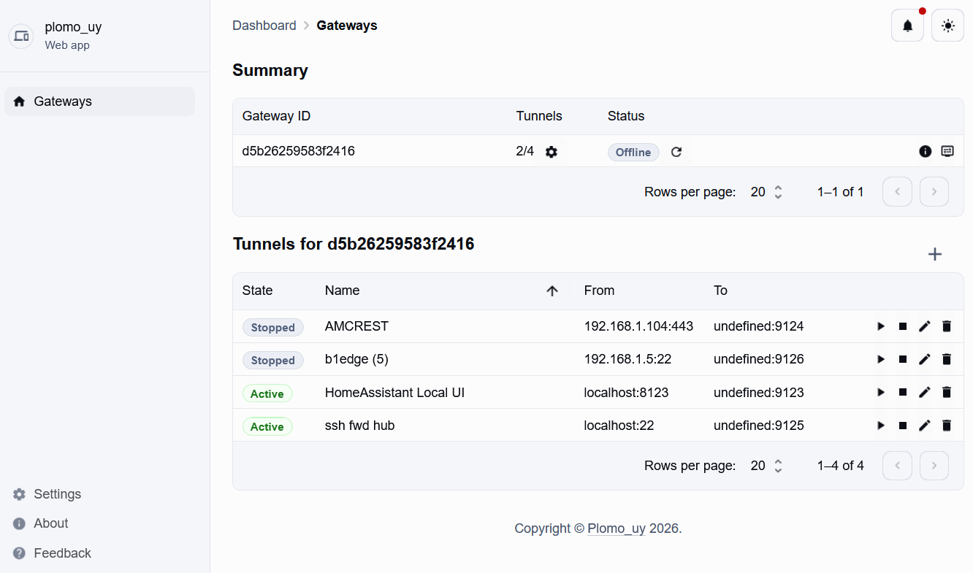Edit the b1edge (5) tunnel

click(925, 359)
